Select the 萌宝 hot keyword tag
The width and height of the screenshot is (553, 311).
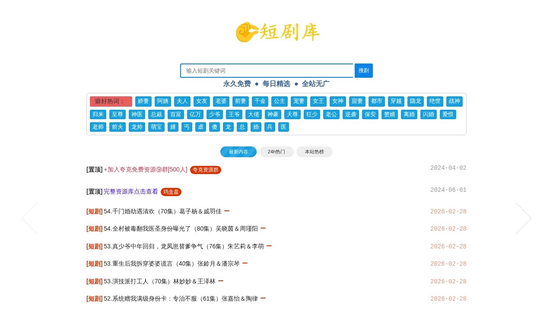point(156,127)
